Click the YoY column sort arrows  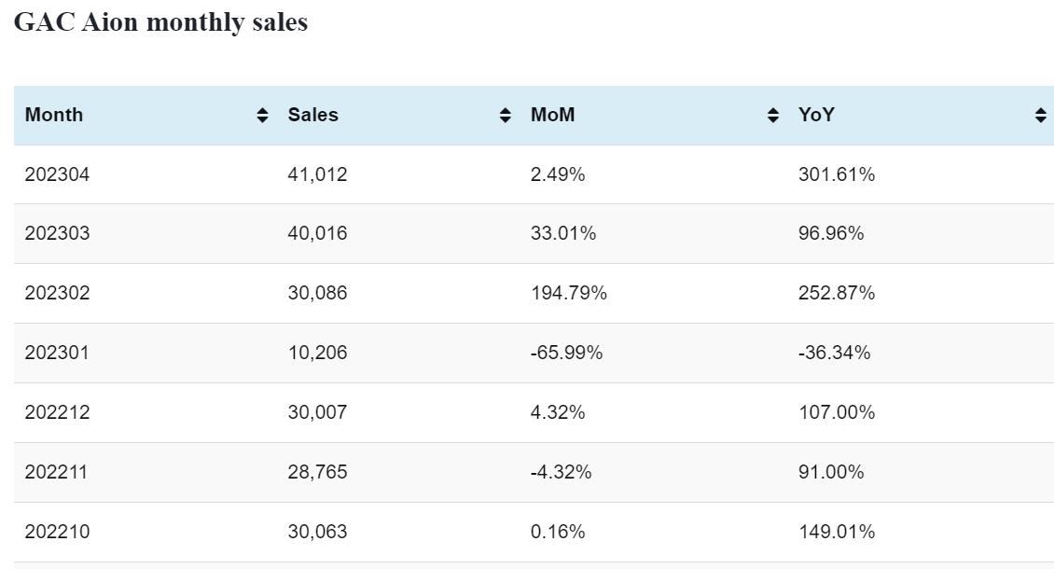1041,116
